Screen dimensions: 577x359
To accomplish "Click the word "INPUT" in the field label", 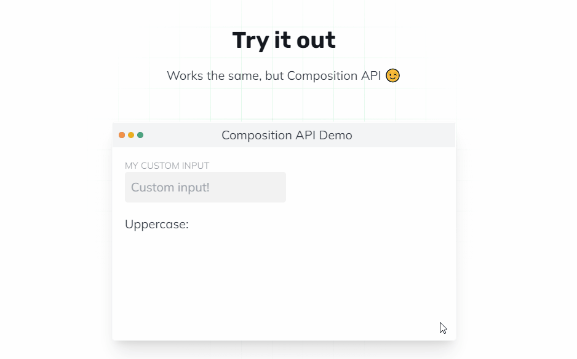I will tap(196, 166).
